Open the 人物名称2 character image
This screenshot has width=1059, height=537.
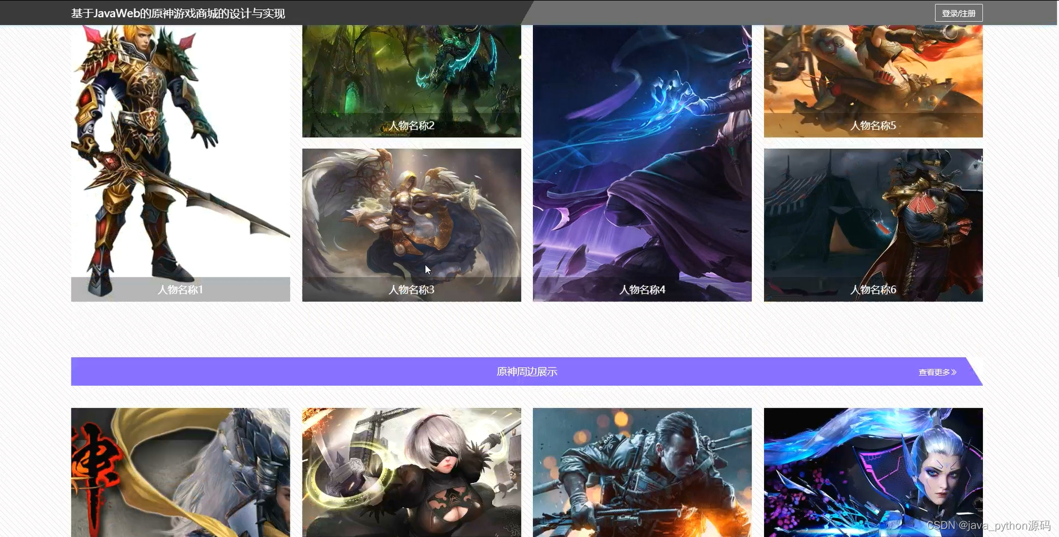[411, 81]
